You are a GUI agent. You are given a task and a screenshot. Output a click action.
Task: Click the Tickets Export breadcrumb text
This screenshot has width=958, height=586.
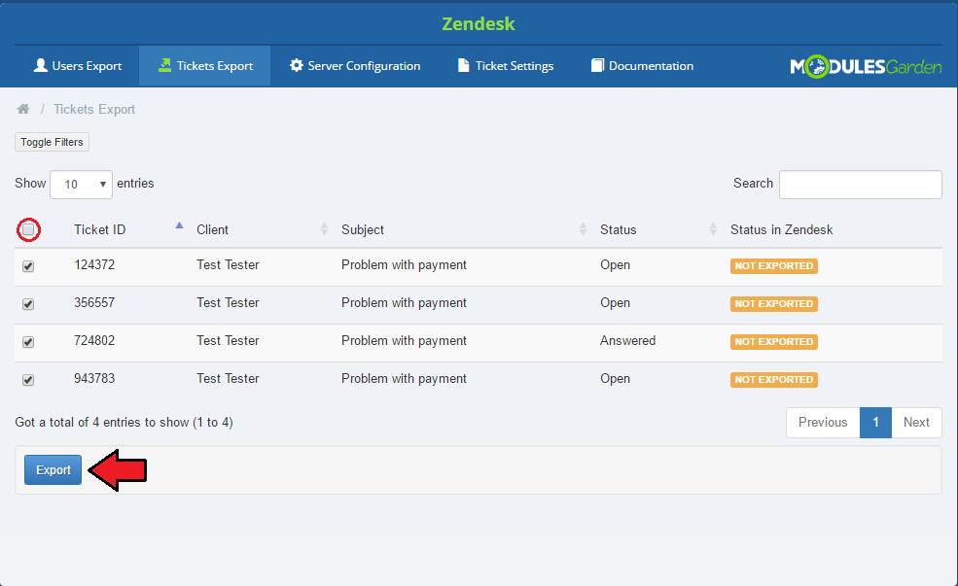pyautogui.click(x=94, y=109)
